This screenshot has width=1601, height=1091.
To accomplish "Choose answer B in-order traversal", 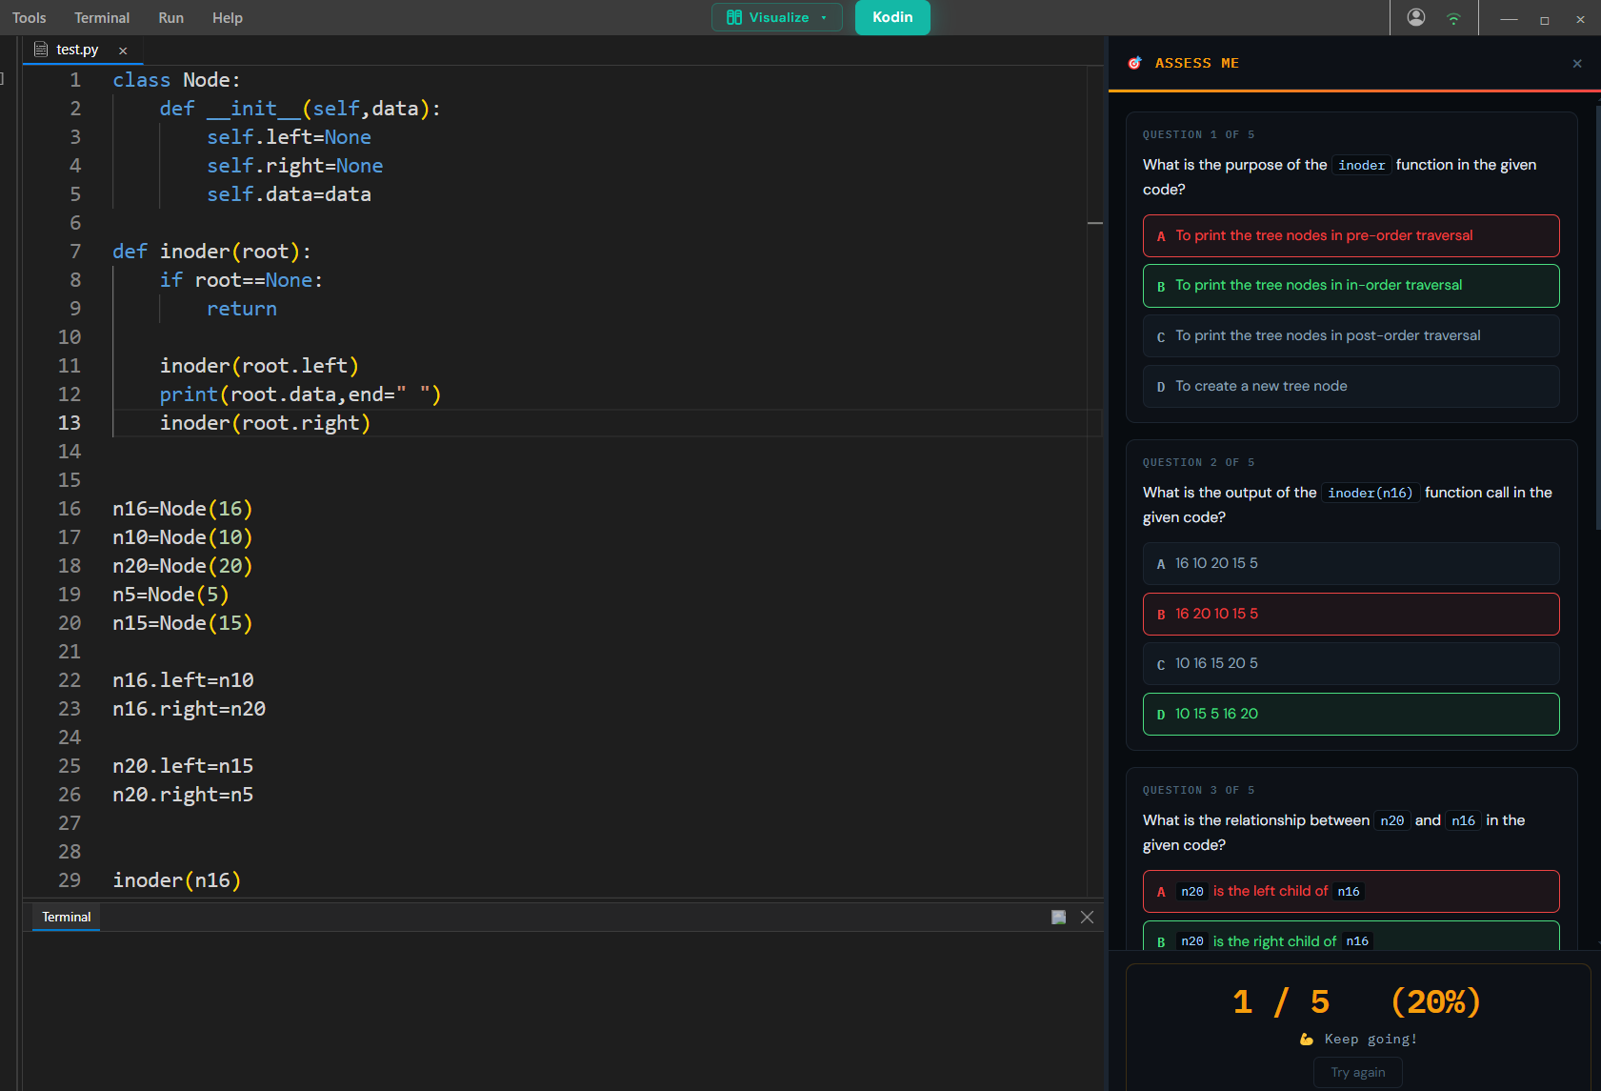I will [x=1351, y=286].
